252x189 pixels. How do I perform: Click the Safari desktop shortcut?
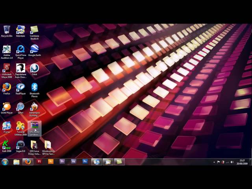20,108
